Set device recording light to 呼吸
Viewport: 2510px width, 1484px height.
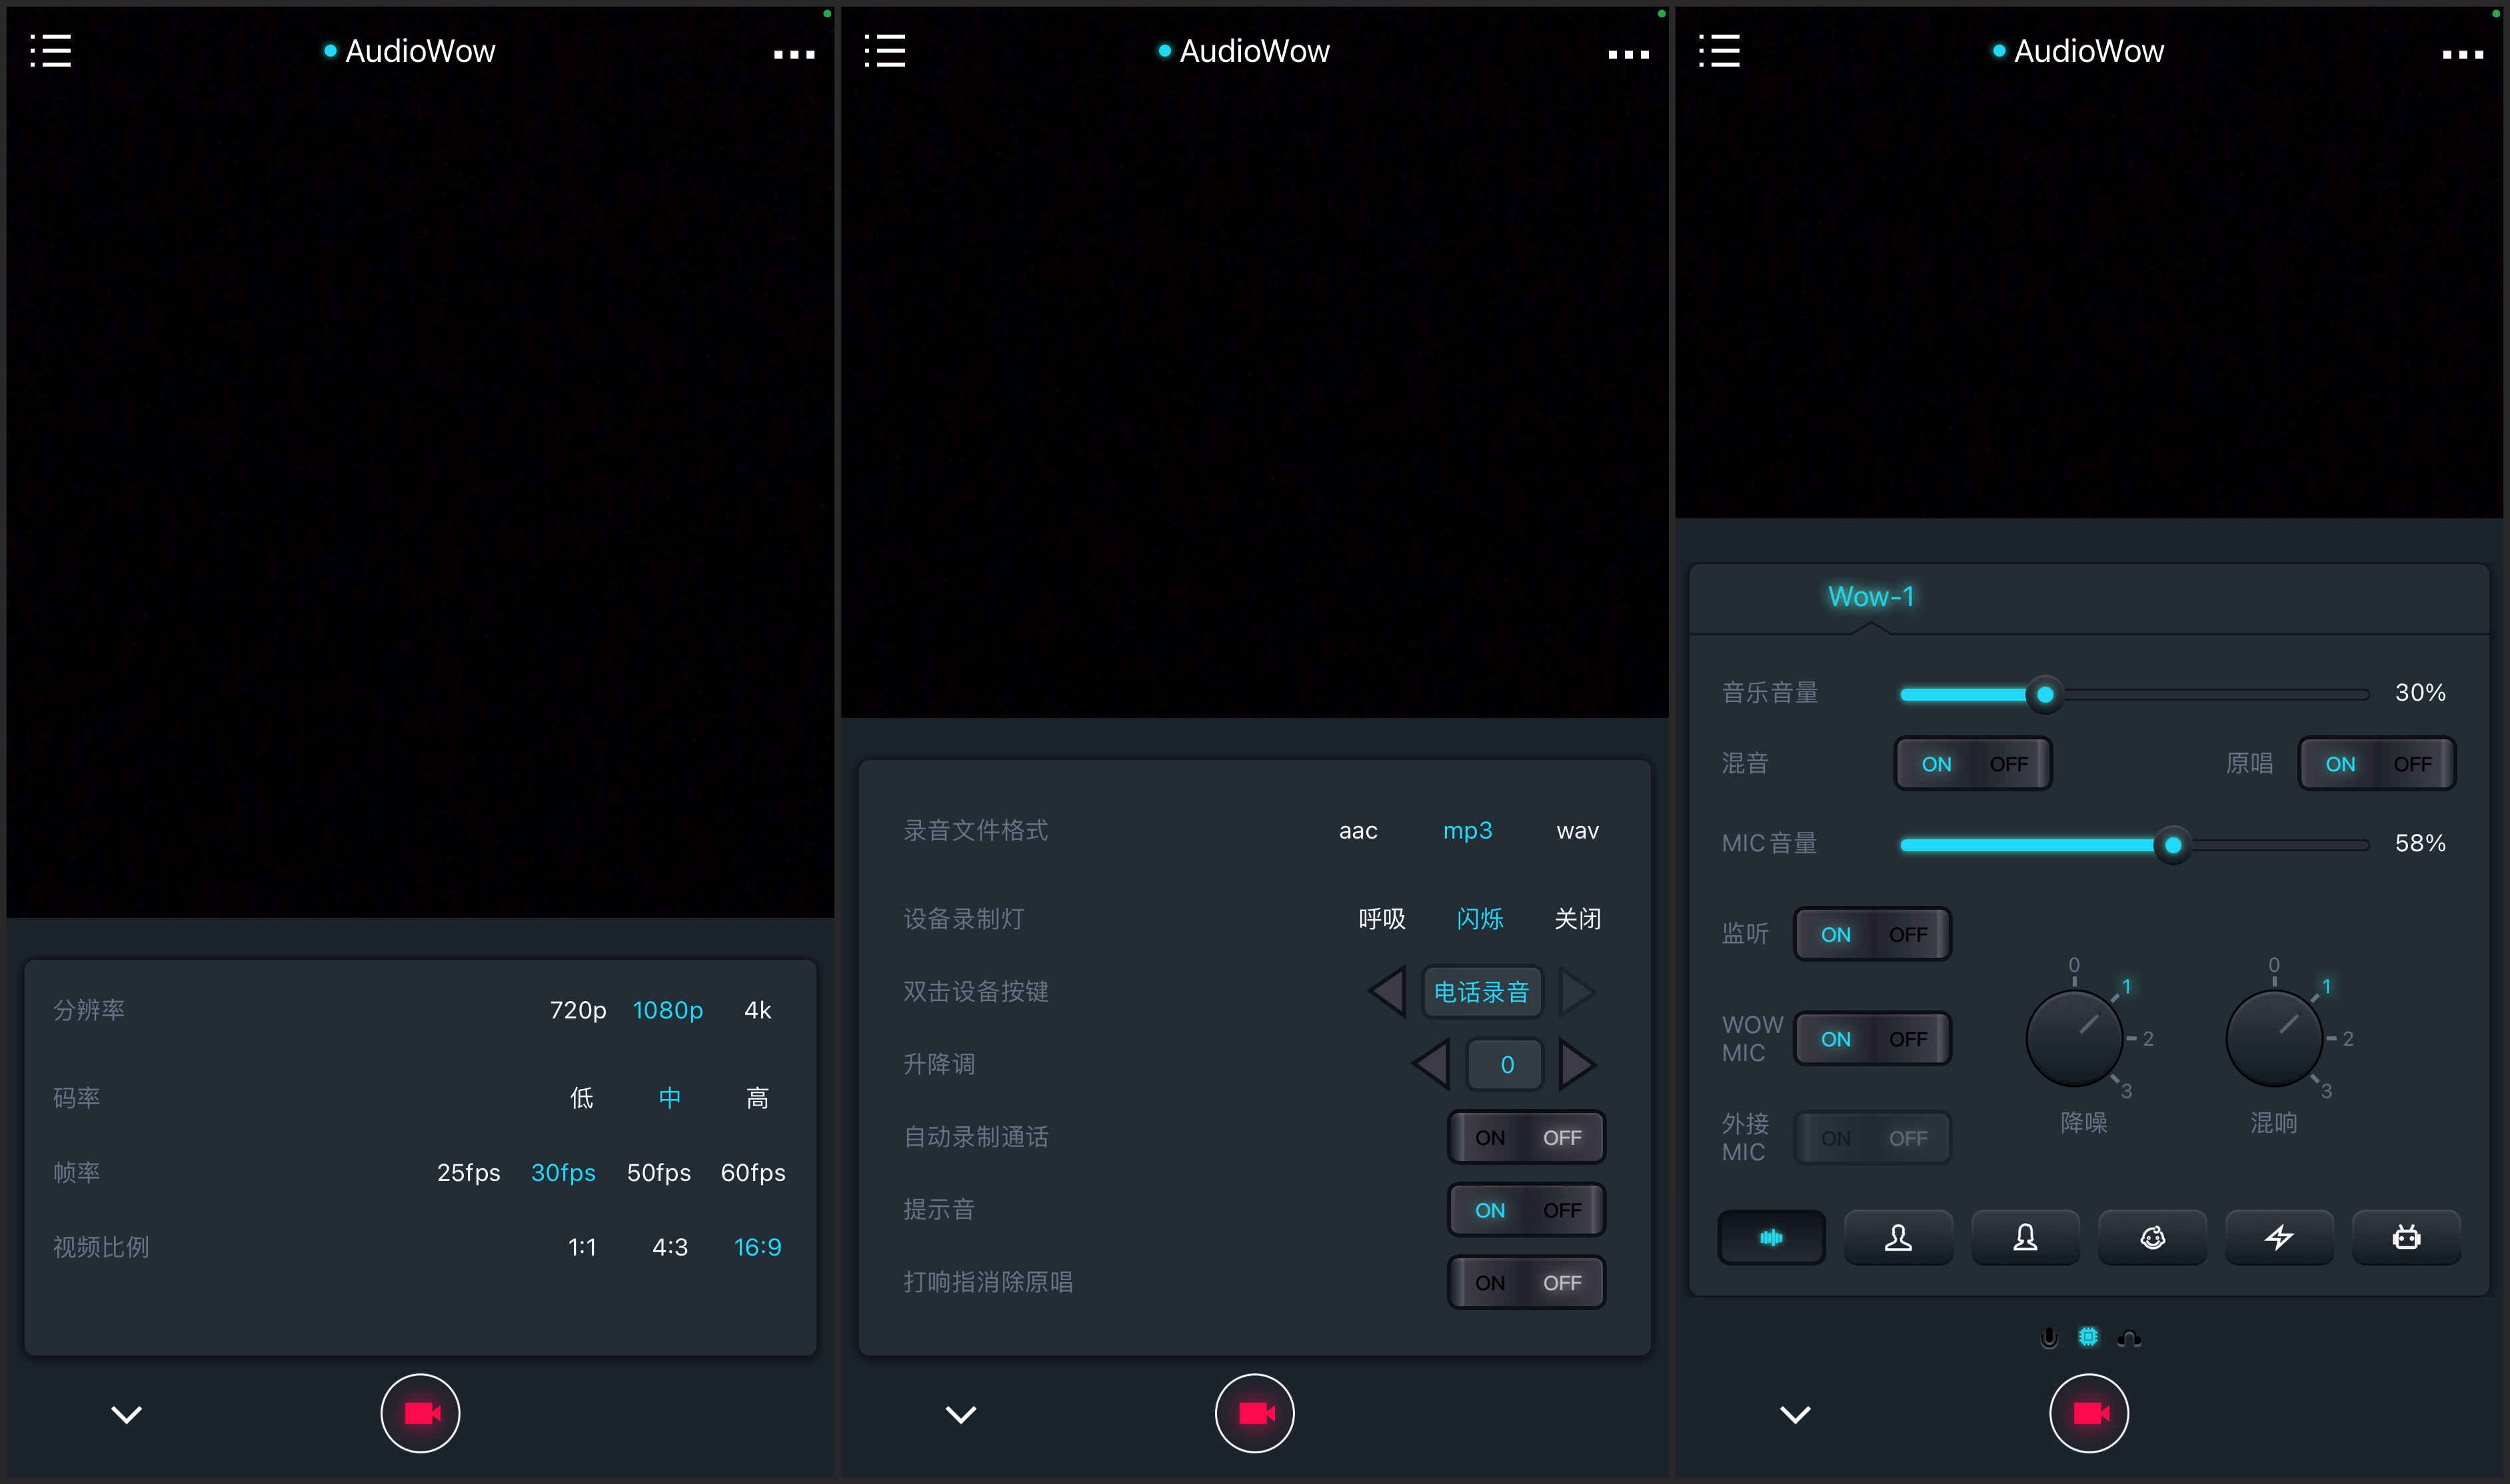coord(1382,919)
